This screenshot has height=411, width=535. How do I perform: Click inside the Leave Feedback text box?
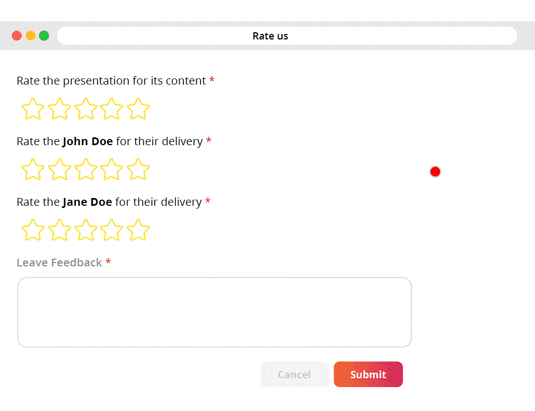click(x=215, y=313)
